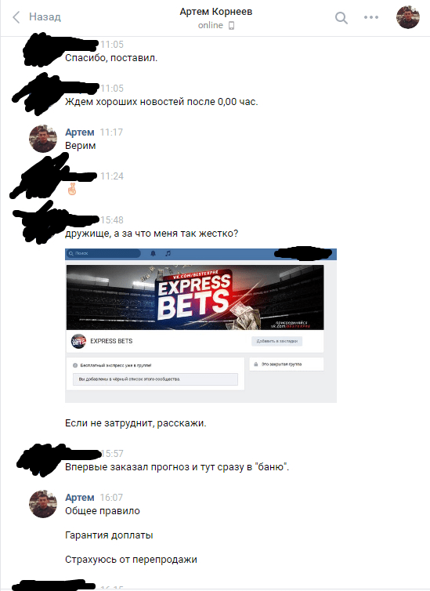430x591 pixels.
Task: Open the attached EXPRESS BETS screenshot
Action: coord(201,325)
